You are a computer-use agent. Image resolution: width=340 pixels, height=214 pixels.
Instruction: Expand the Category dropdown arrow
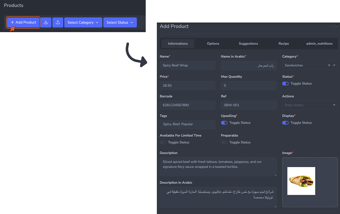pyautogui.click(x=334, y=65)
